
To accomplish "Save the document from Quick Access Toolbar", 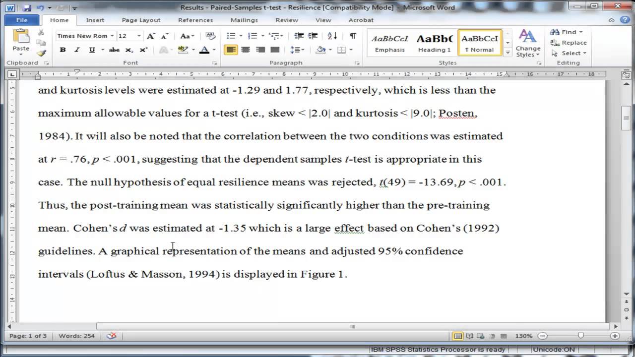I will (27, 7).
